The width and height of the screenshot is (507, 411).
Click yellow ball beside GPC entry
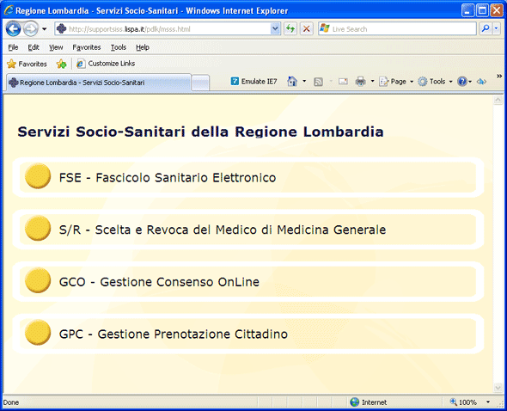pos(38,333)
